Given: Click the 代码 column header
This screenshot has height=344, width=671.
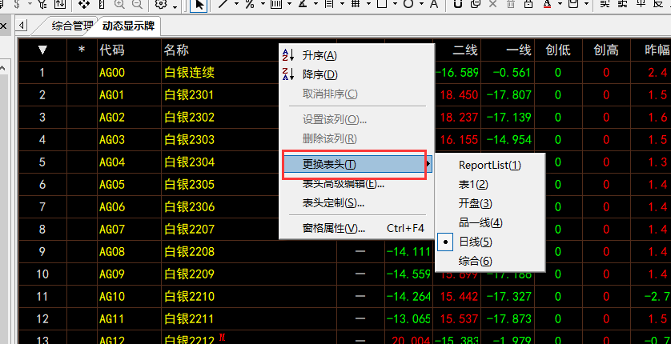Looking at the screenshot, I should click(129, 50).
